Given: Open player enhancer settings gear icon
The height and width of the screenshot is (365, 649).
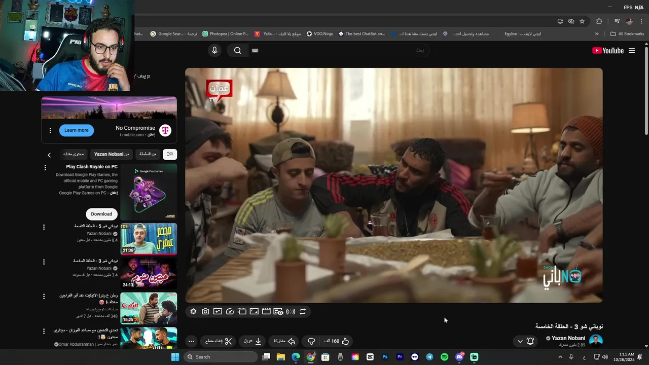Looking at the screenshot, I should click(x=193, y=312).
